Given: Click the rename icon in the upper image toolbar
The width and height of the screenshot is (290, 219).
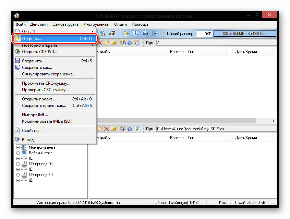Looking at the screenshot, I should (113, 43).
